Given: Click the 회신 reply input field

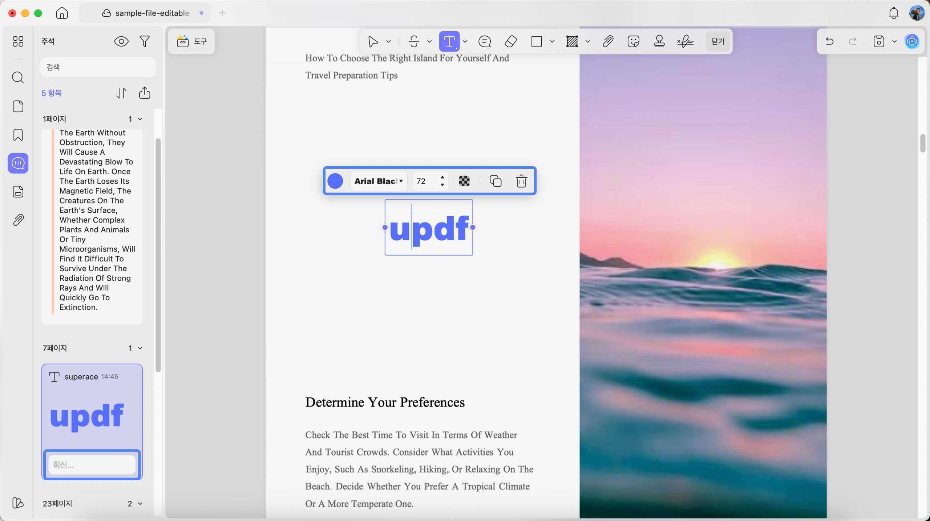Looking at the screenshot, I should point(92,465).
